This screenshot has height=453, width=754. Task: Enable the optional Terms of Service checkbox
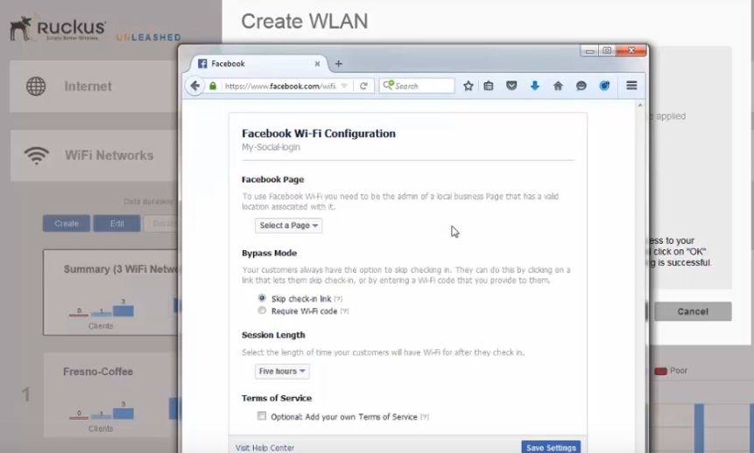262,416
